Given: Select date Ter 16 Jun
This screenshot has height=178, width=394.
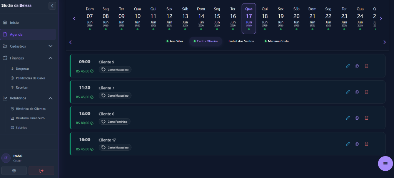Looking at the screenshot, I should coord(233,18).
